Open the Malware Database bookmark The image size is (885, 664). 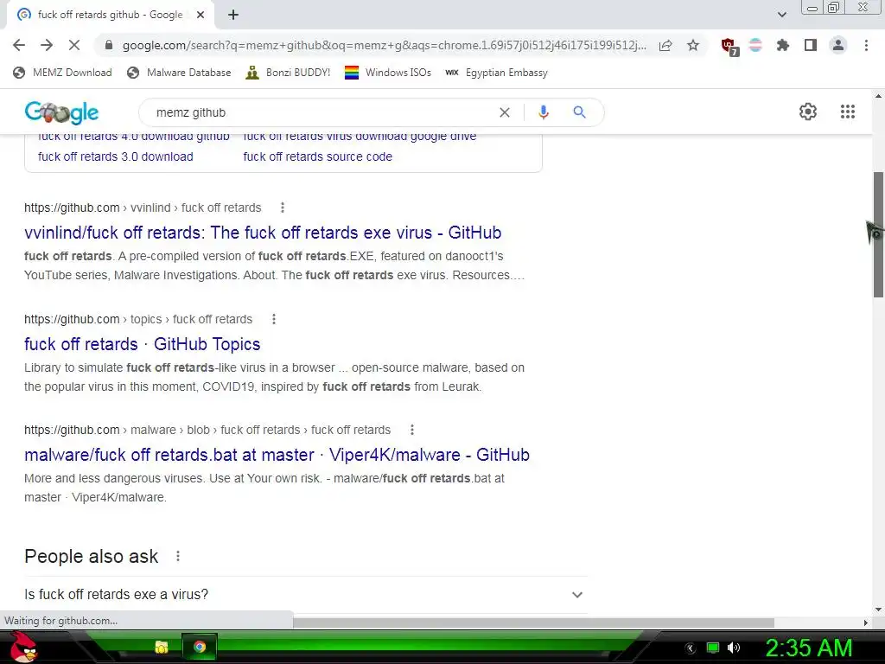(180, 73)
